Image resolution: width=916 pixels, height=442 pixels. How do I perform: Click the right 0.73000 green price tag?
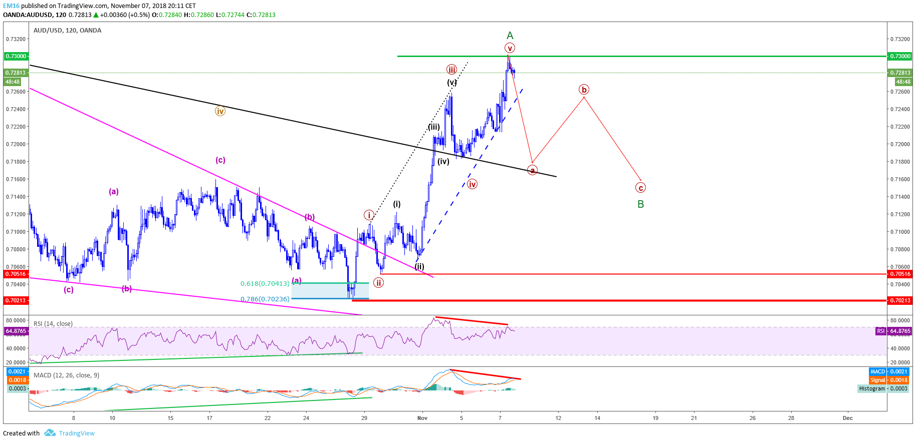900,56
